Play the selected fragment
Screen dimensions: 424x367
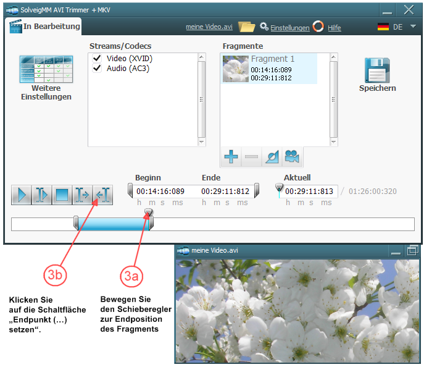(x=41, y=195)
